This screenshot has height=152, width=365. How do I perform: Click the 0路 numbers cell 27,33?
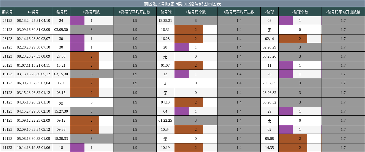click(x=61, y=56)
